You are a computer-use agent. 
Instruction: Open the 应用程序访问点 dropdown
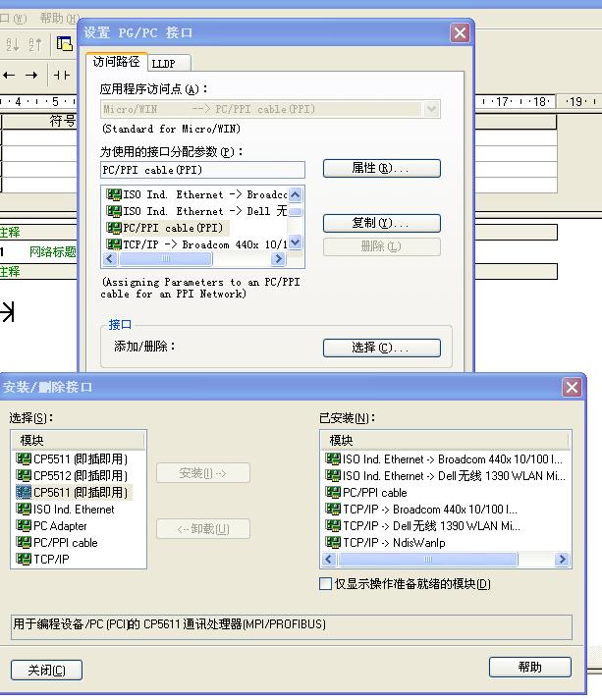(431, 109)
